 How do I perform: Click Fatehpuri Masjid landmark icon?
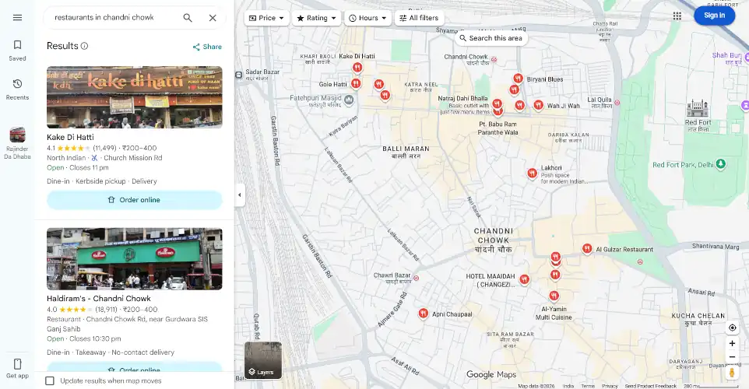(349, 100)
